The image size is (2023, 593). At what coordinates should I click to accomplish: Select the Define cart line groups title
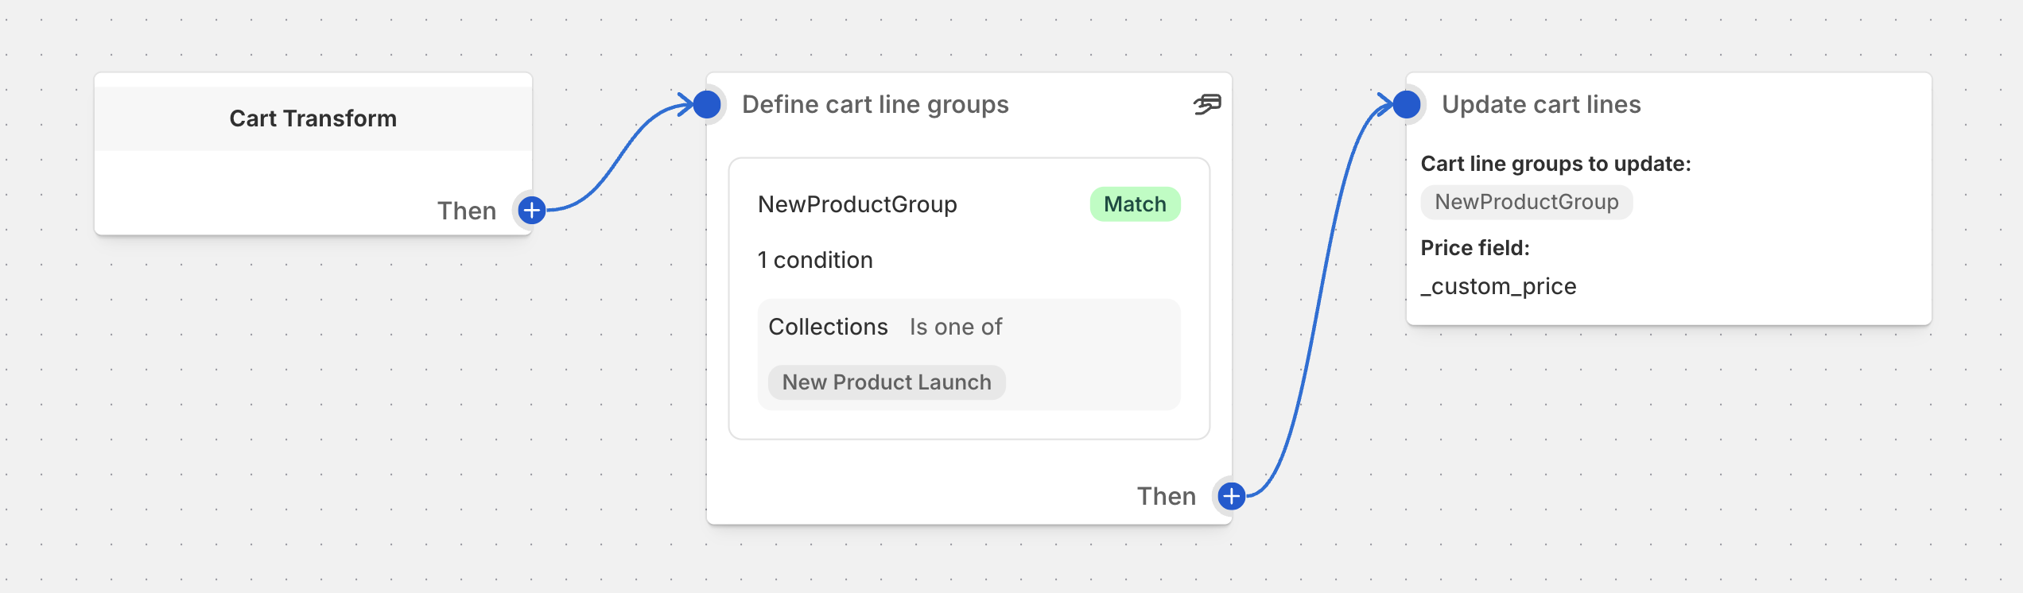(876, 104)
